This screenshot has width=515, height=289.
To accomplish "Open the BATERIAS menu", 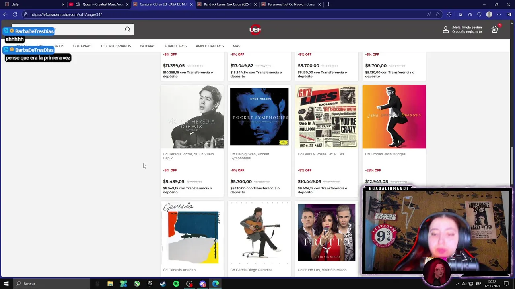I will click(148, 46).
